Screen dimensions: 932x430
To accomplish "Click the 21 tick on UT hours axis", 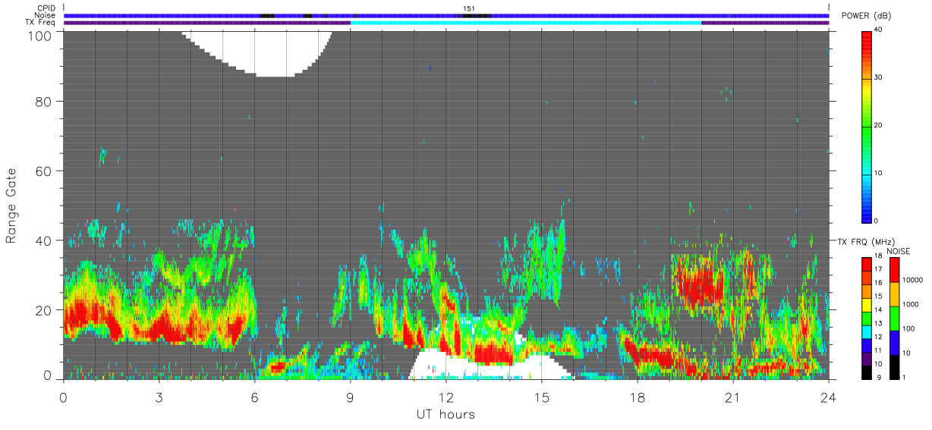I will coord(732,397).
